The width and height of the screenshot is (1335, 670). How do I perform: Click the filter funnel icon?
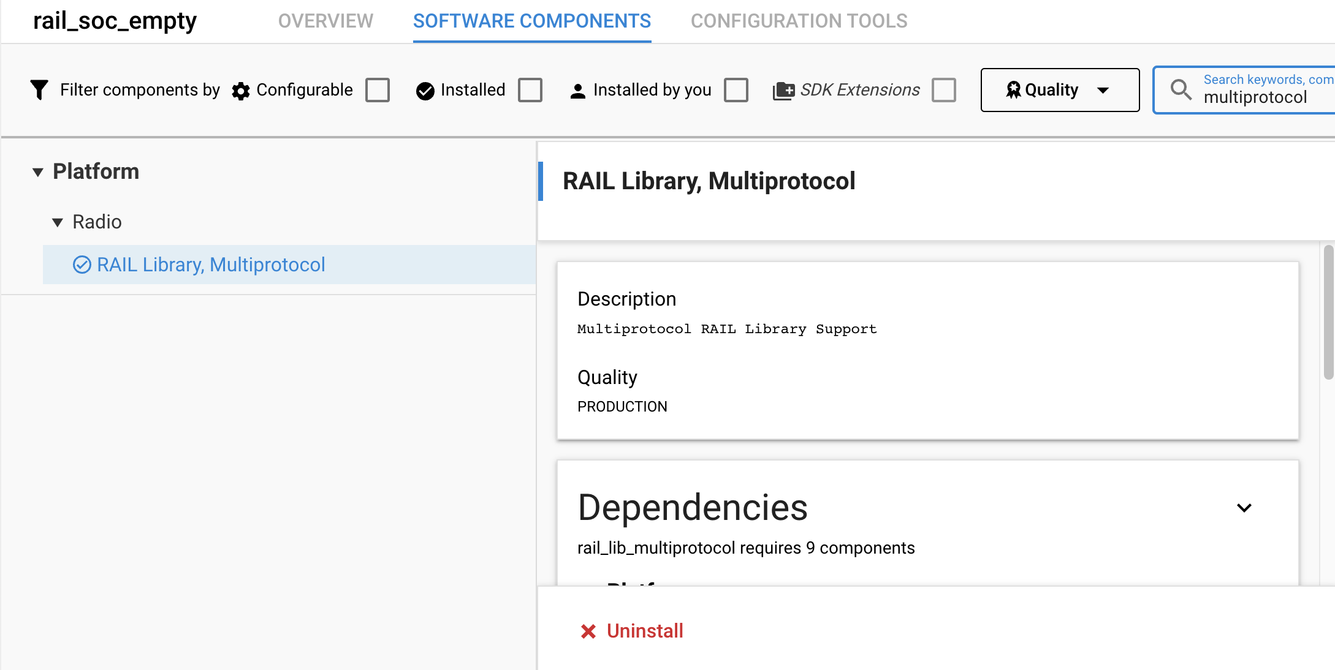click(x=39, y=89)
